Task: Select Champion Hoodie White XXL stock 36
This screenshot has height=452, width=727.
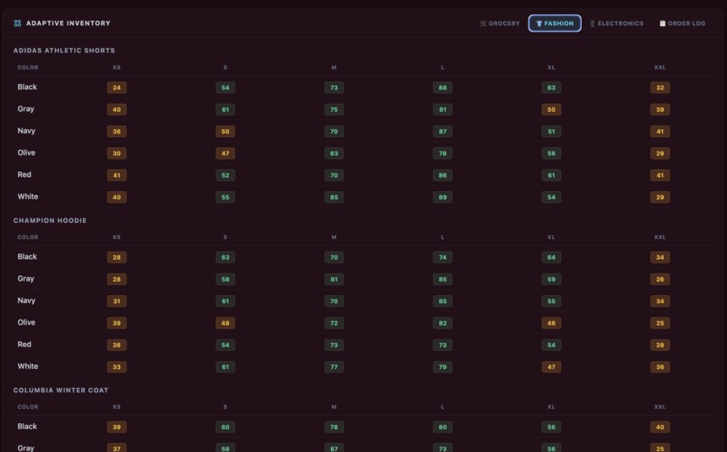Action: [x=659, y=366]
